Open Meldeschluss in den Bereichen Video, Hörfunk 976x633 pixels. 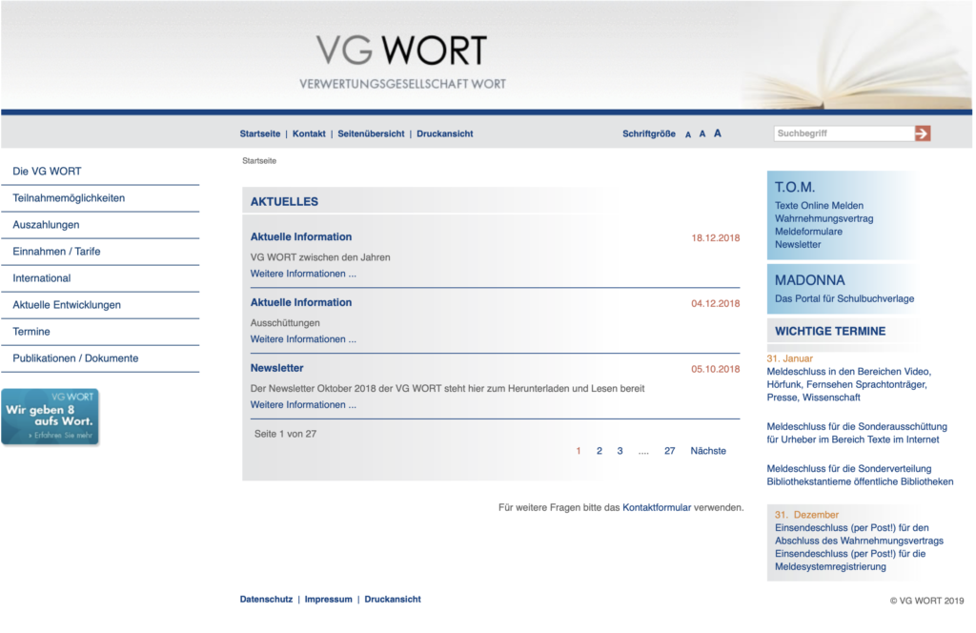[x=849, y=384]
